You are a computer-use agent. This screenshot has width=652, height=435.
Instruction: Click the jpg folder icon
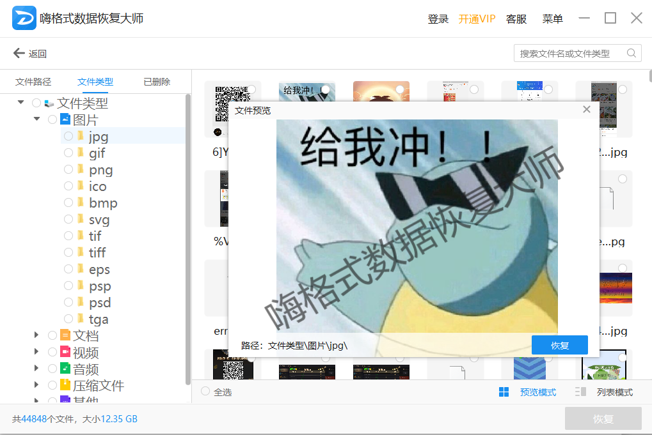pos(81,135)
